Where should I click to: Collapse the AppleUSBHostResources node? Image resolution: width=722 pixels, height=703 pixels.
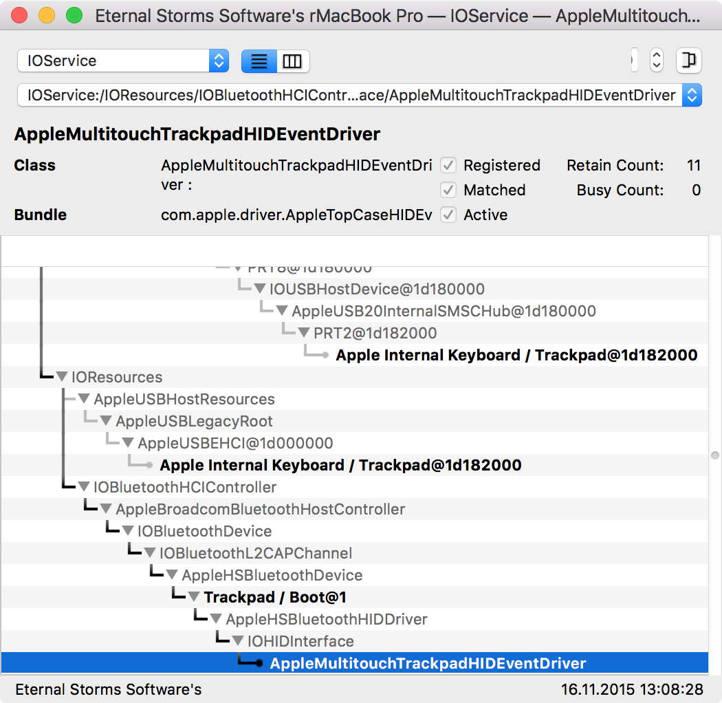84,399
